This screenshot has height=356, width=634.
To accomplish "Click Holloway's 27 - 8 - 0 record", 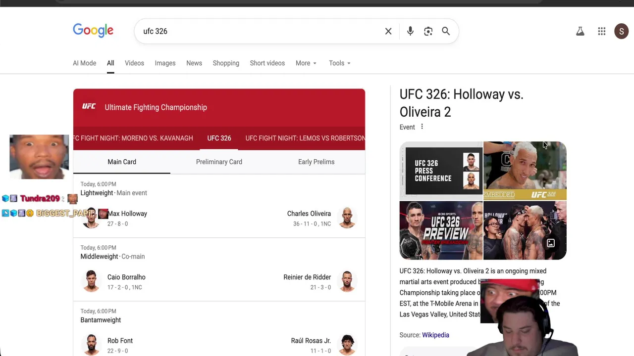I will (x=118, y=224).
